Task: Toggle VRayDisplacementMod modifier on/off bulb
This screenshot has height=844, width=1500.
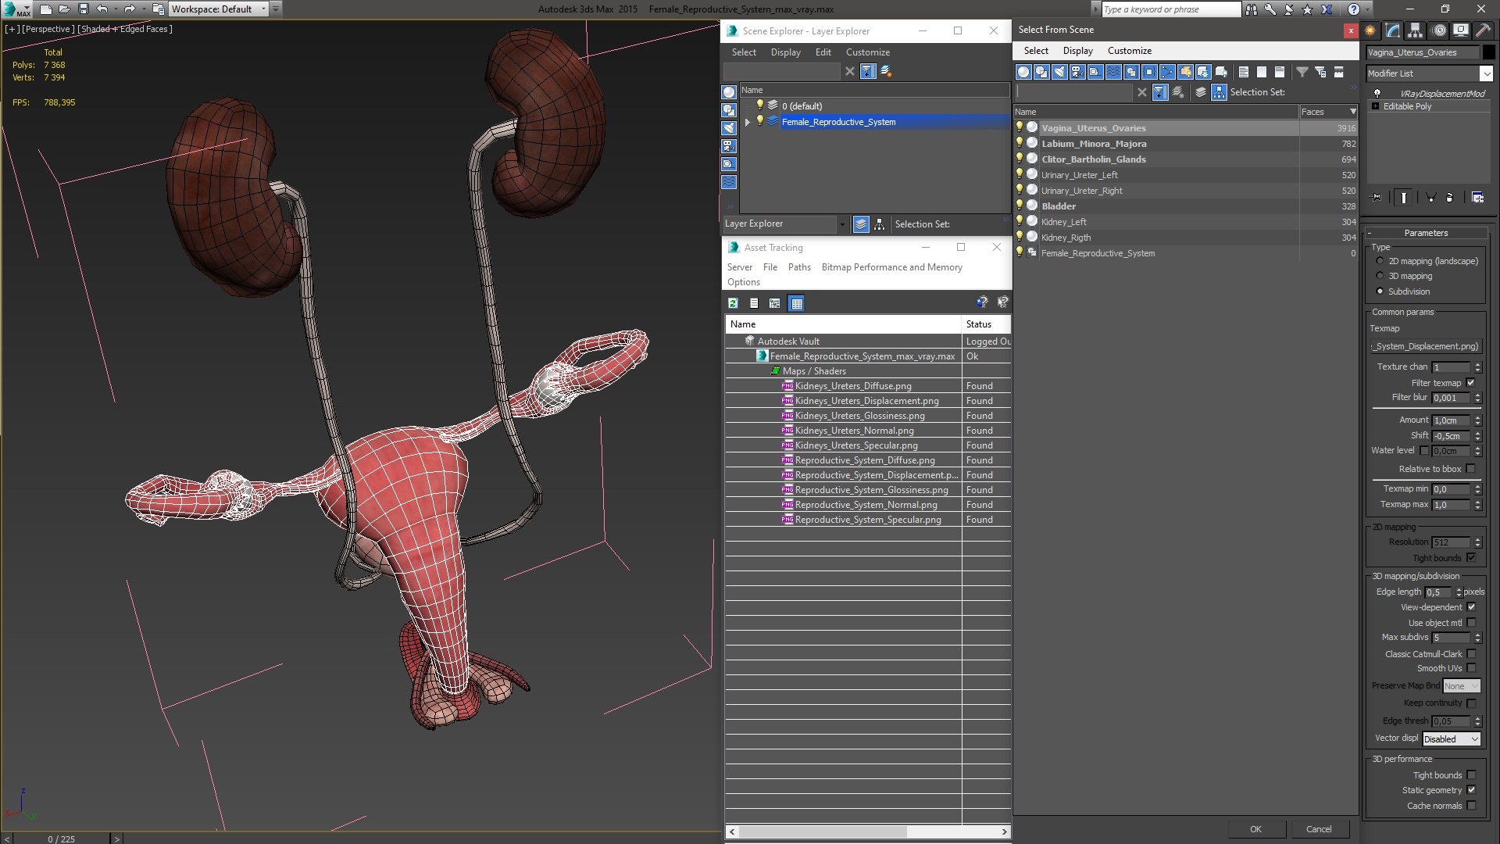Action: [1377, 93]
